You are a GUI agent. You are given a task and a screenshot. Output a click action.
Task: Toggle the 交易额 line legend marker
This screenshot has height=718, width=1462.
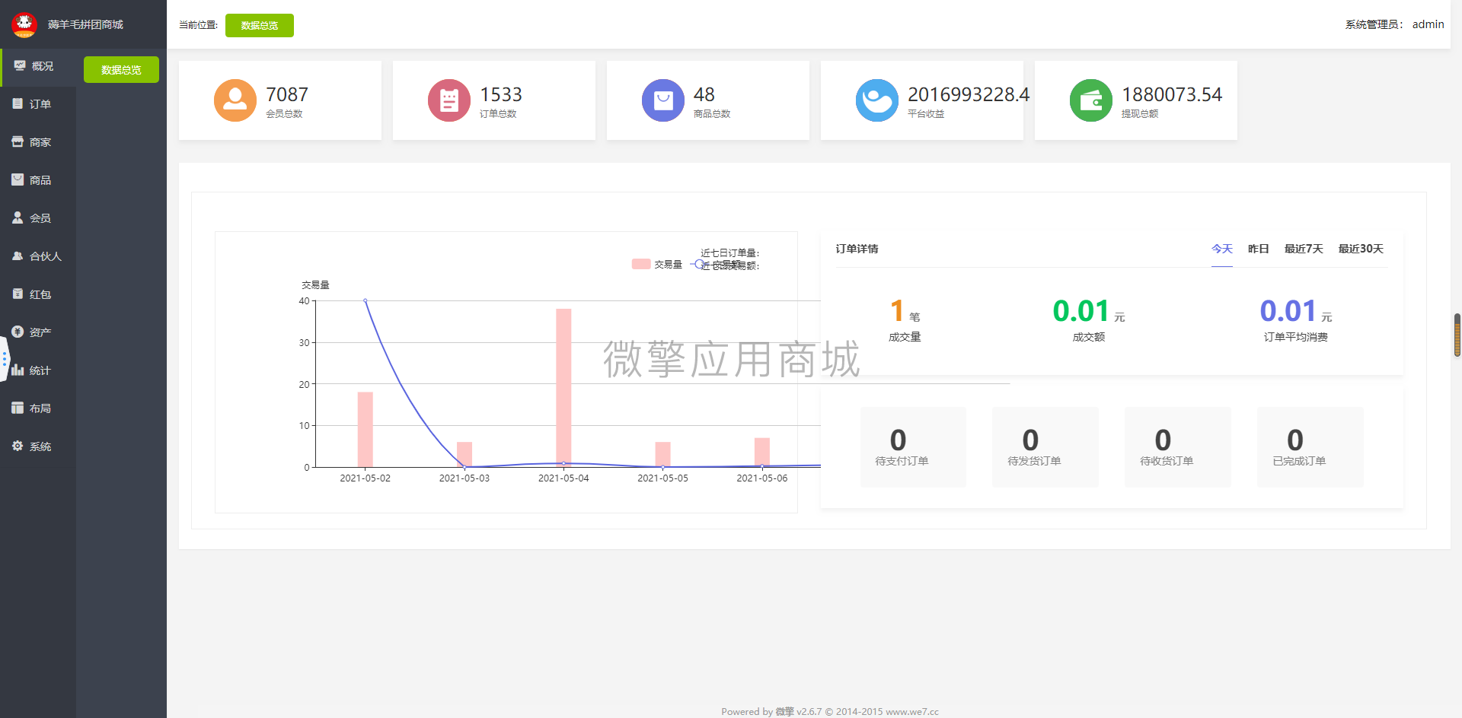(x=699, y=264)
